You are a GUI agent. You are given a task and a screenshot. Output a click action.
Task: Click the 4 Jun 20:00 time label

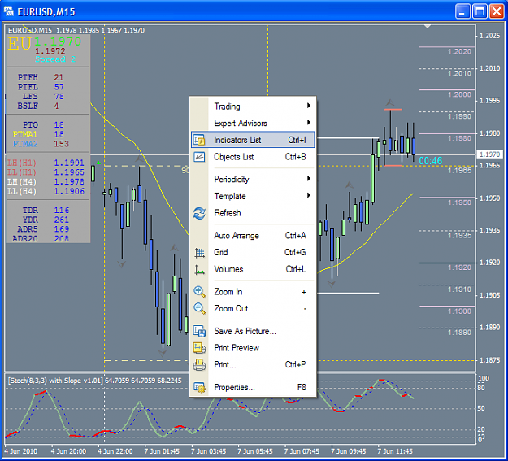click(x=68, y=451)
